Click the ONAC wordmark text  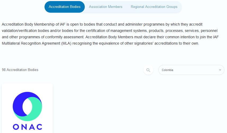[x=27, y=127]
